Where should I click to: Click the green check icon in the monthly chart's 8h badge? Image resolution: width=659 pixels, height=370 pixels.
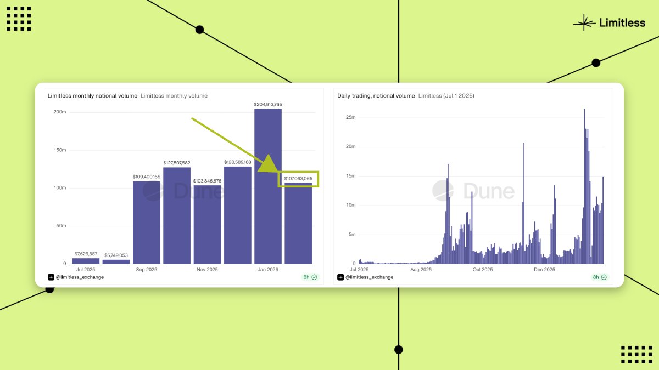314,277
